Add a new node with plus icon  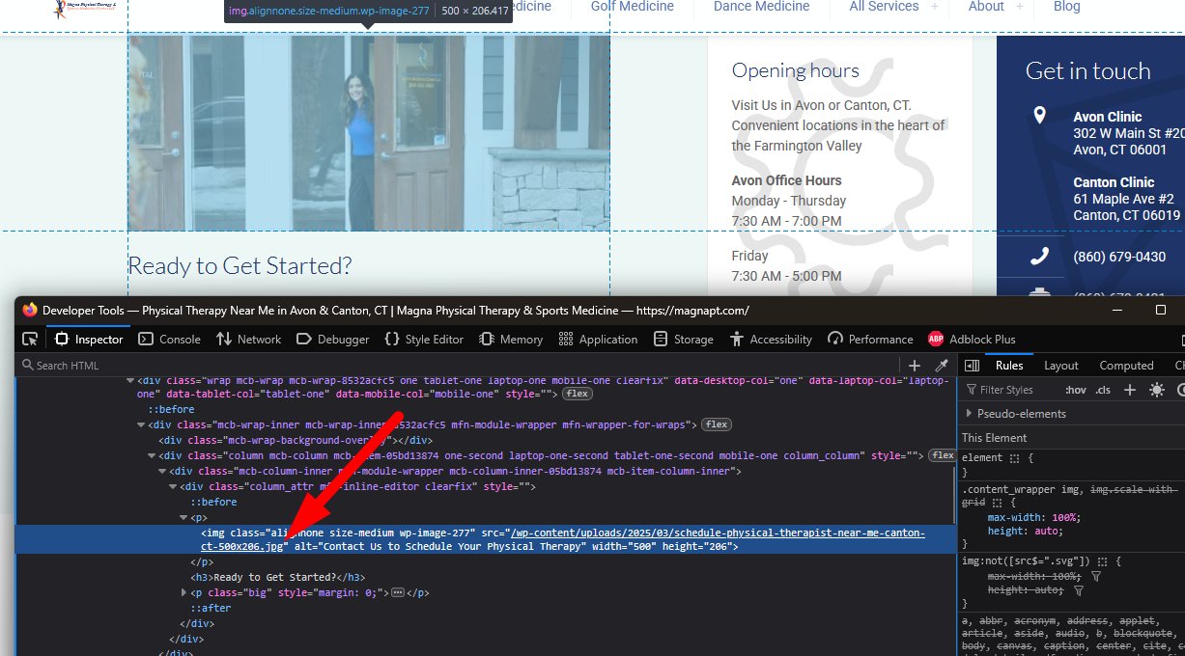click(915, 366)
